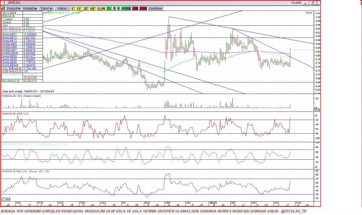
Task: Set chart to 60-minute interval
Action: pos(93,8)
